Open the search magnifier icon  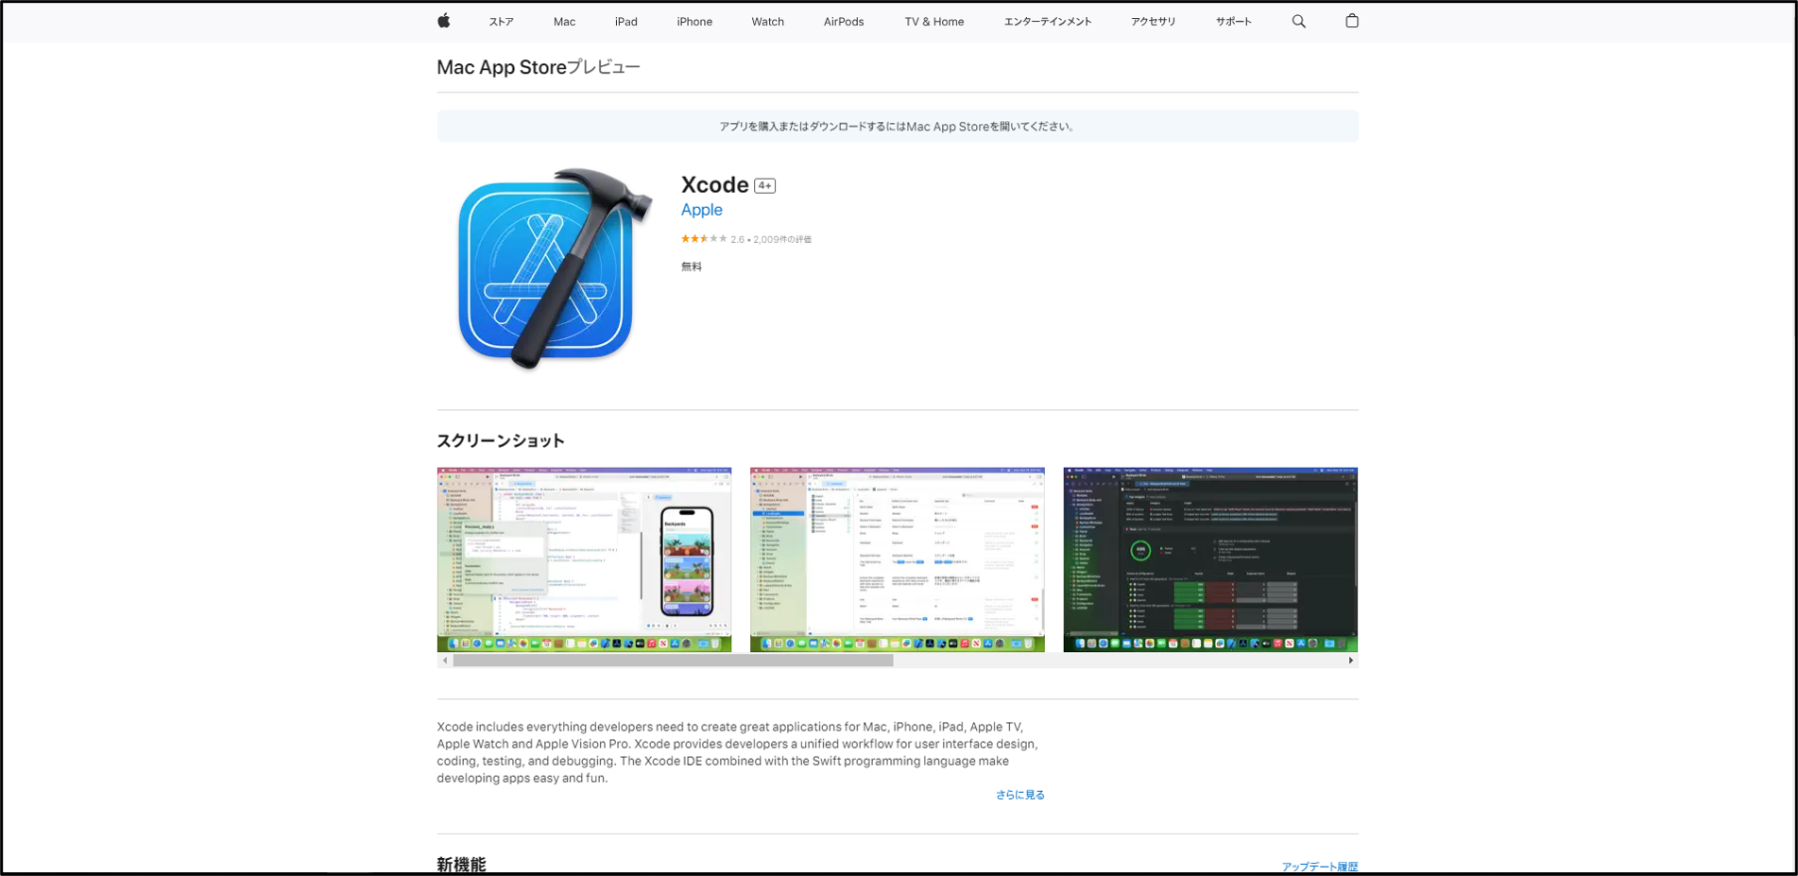(x=1298, y=21)
